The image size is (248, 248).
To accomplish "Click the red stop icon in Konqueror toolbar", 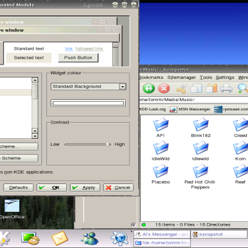I will (x=164, y=89).
